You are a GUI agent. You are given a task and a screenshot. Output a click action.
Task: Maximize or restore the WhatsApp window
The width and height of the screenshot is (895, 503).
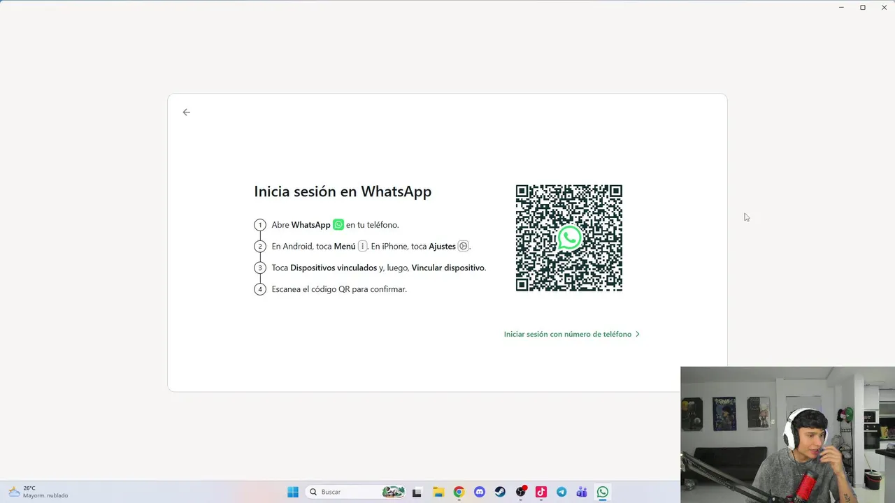coord(863,7)
